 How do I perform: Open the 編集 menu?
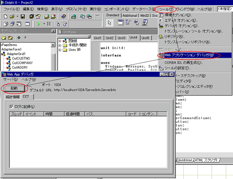[28, 9]
